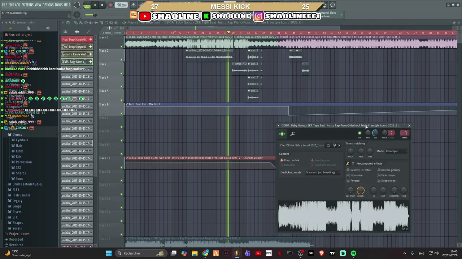Select the playlist Slip tool

click(95, 23)
